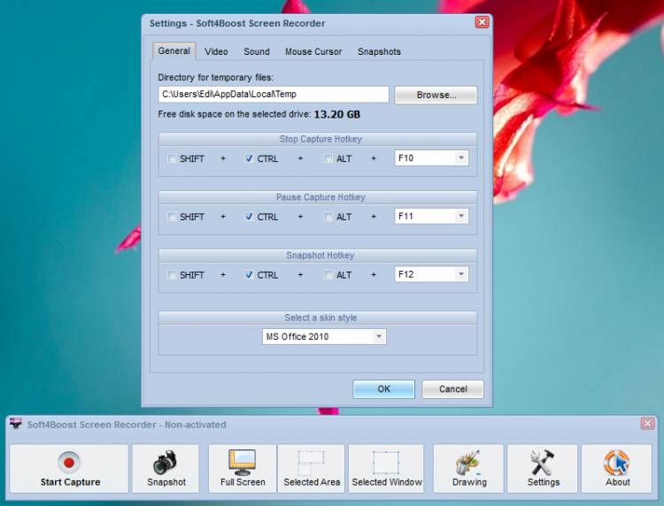Open Settings from the recorder toolbar

click(x=543, y=468)
